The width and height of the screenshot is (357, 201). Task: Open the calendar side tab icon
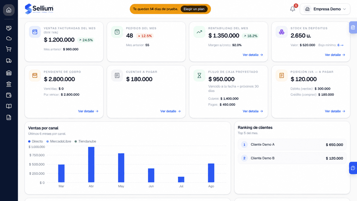353,27
